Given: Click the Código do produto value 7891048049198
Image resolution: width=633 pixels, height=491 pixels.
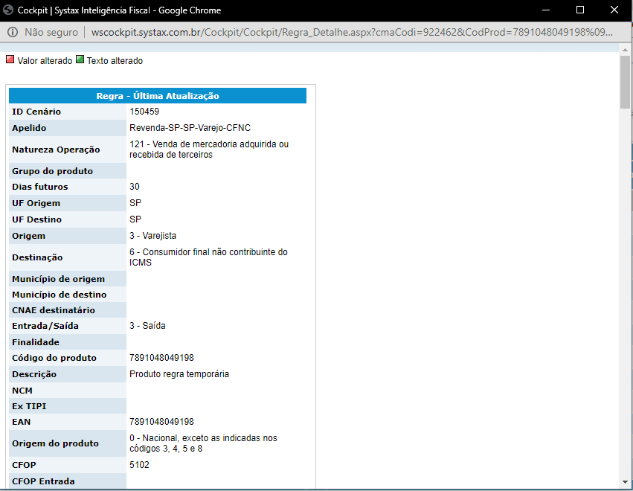Looking at the screenshot, I should pyautogui.click(x=161, y=358).
